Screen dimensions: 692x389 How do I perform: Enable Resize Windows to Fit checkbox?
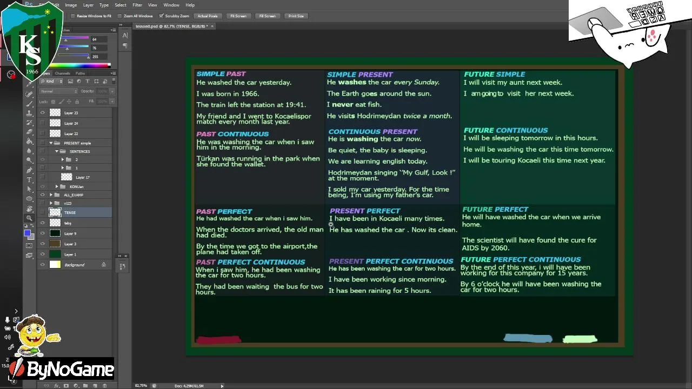[73, 16]
